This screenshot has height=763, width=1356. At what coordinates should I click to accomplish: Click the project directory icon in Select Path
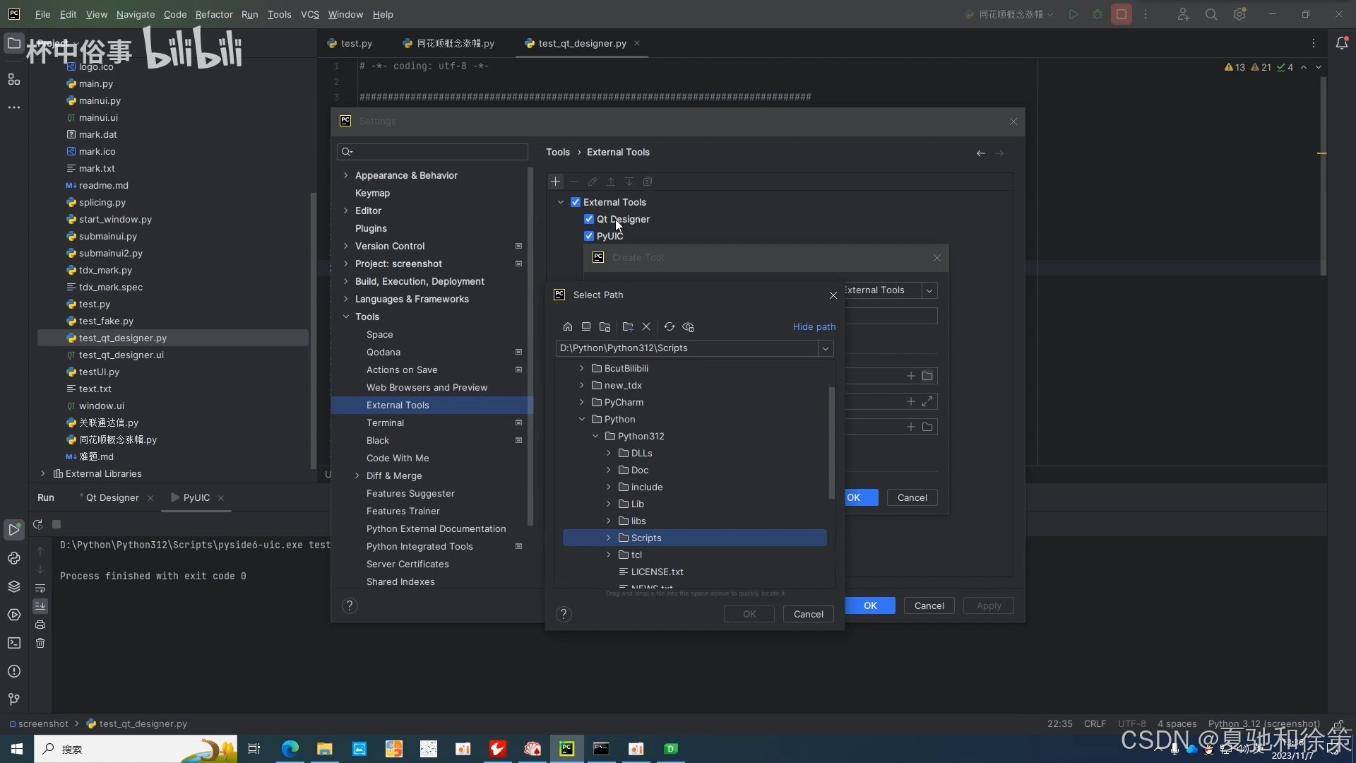(605, 326)
